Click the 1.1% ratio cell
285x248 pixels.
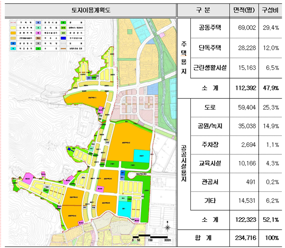[273, 145]
